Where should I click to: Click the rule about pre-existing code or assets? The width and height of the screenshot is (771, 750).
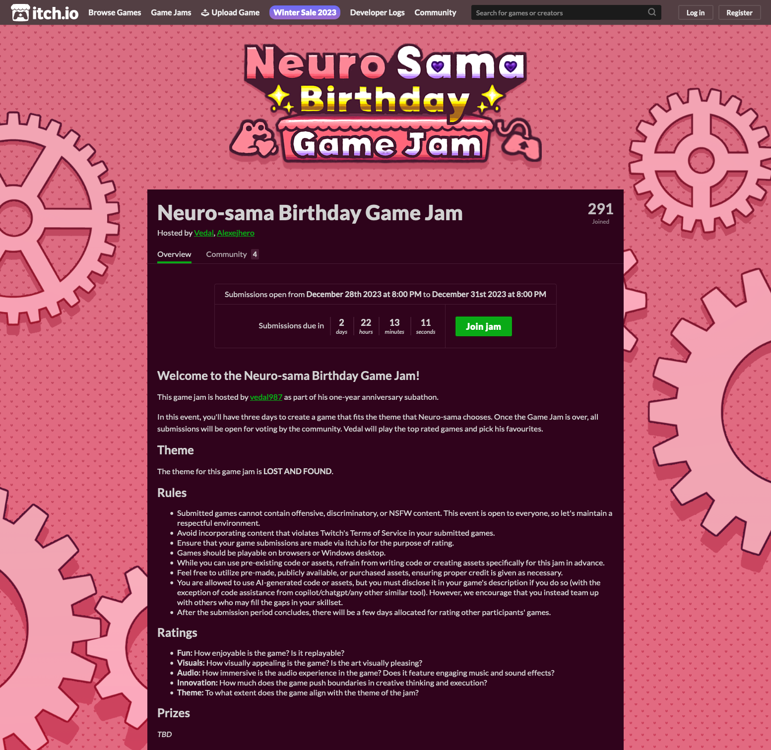click(x=391, y=563)
